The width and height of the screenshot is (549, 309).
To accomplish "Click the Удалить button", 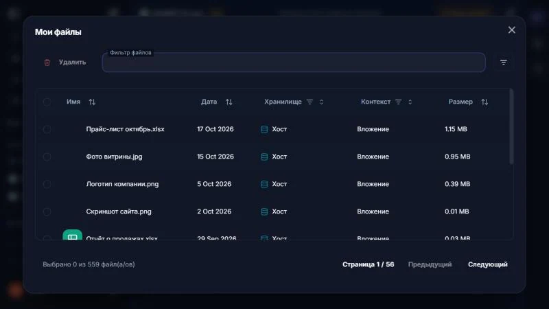I will pos(65,62).
